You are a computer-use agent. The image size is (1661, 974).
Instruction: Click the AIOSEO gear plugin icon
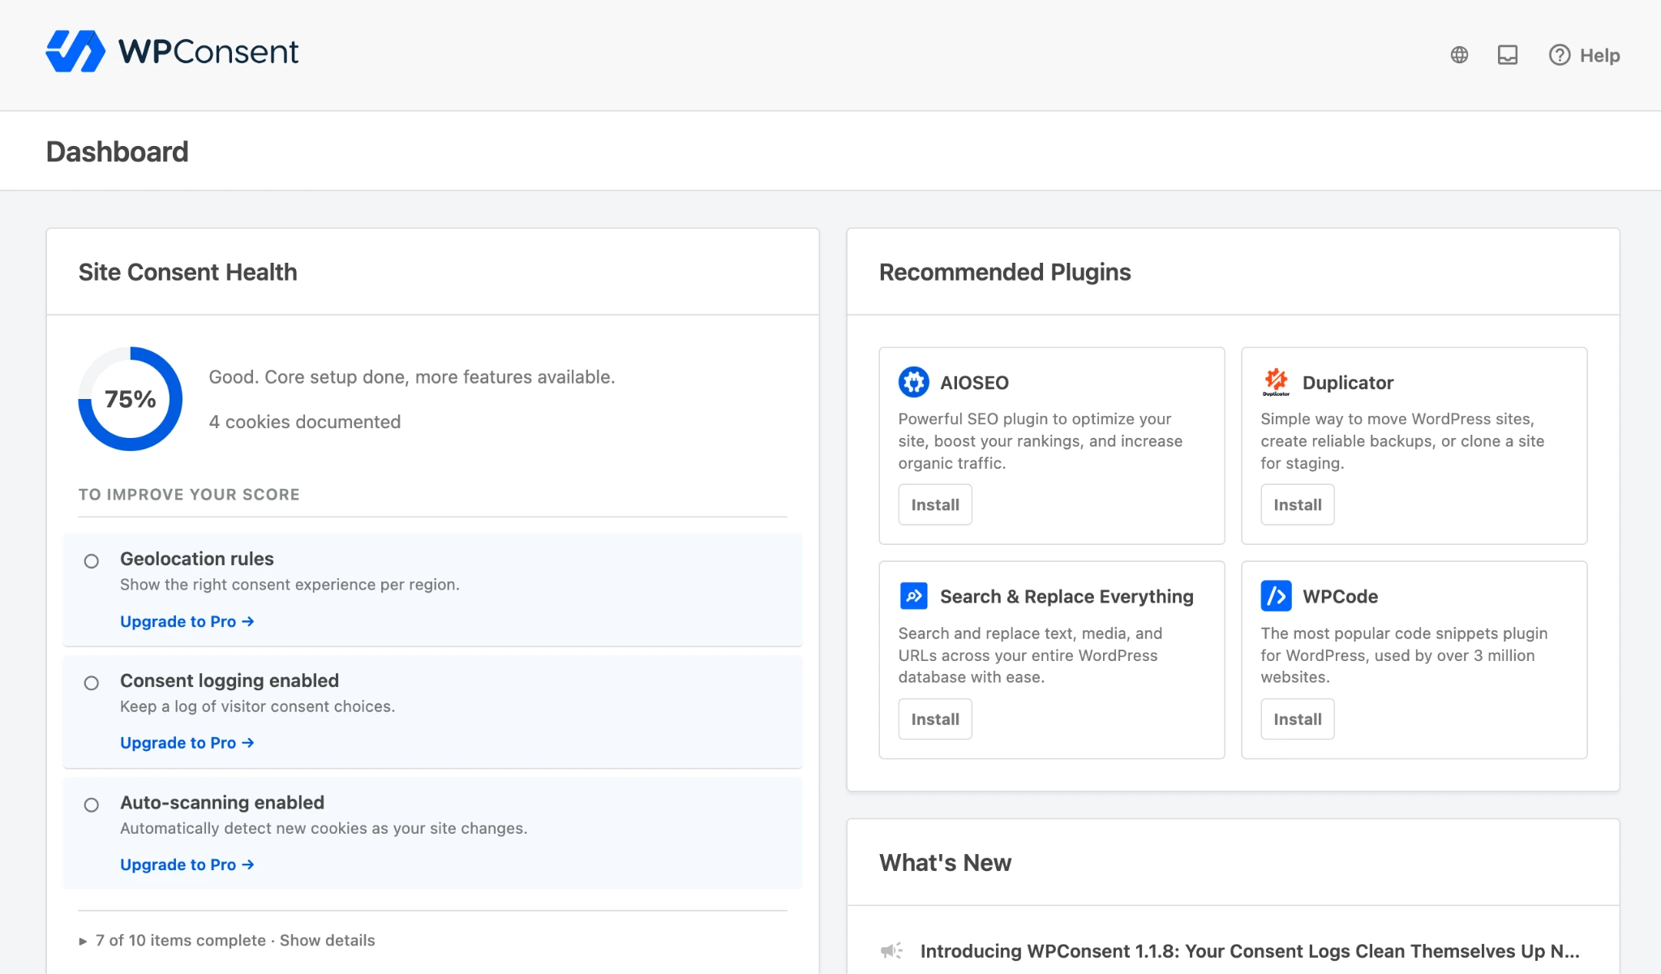[914, 382]
